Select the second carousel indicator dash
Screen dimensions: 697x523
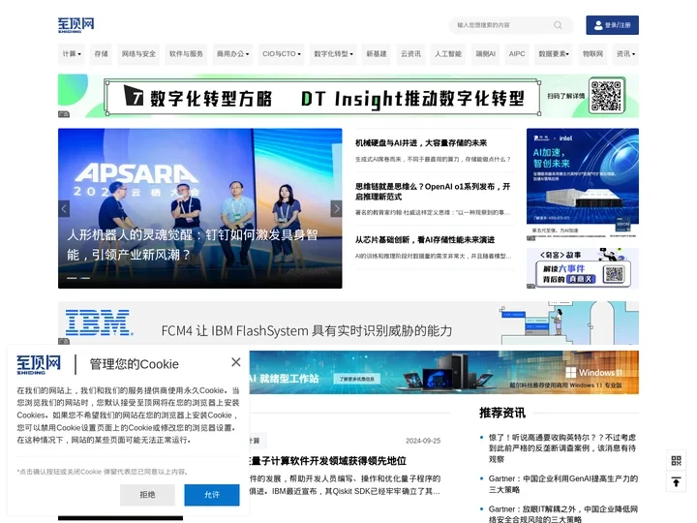click(85, 278)
